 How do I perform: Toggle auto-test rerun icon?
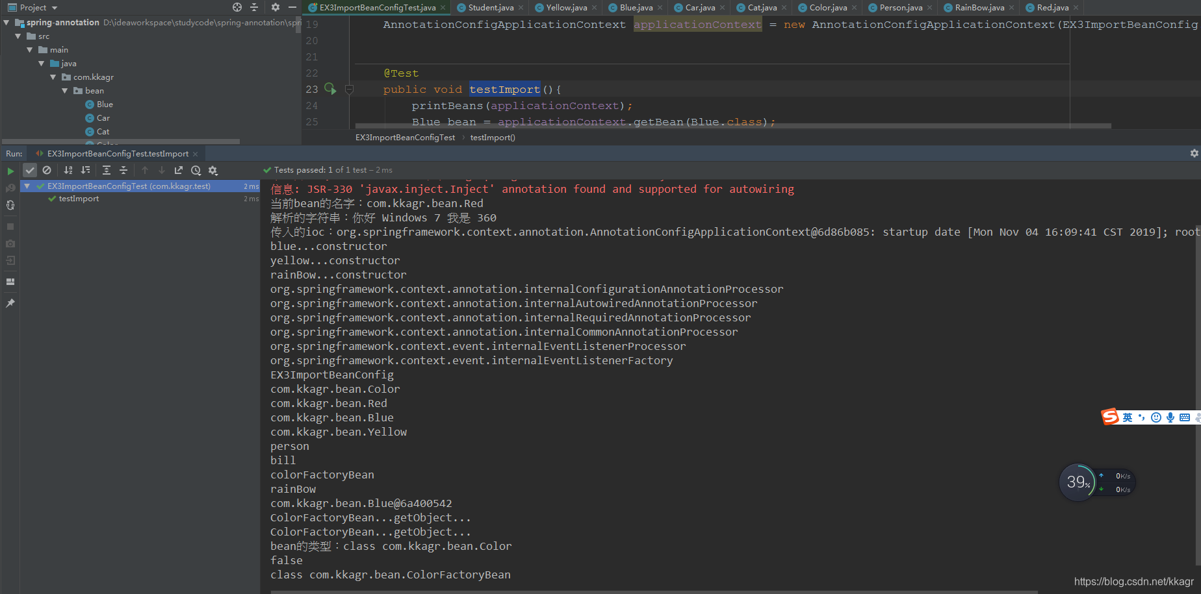[10, 205]
